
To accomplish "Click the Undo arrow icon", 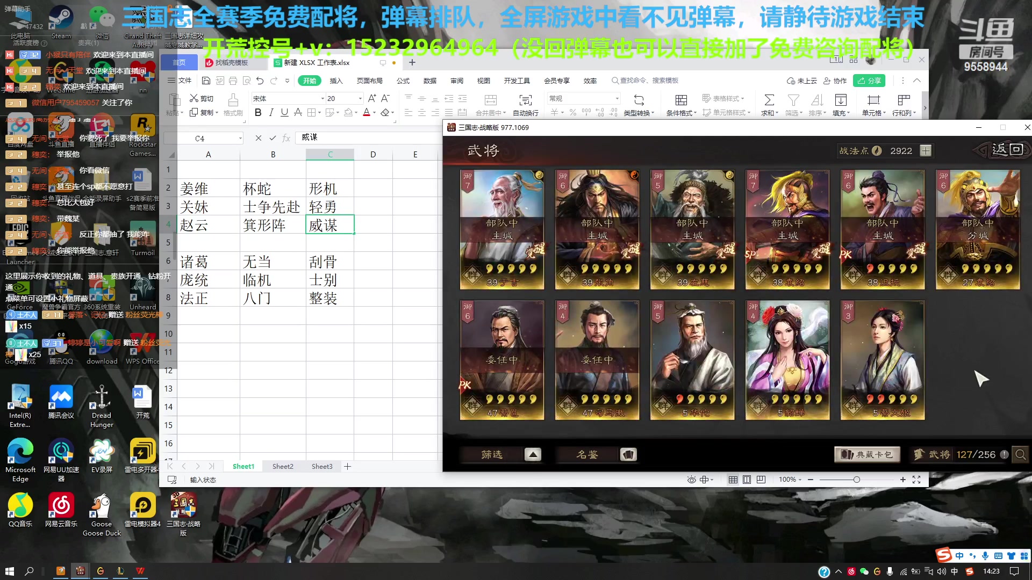I will (260, 80).
